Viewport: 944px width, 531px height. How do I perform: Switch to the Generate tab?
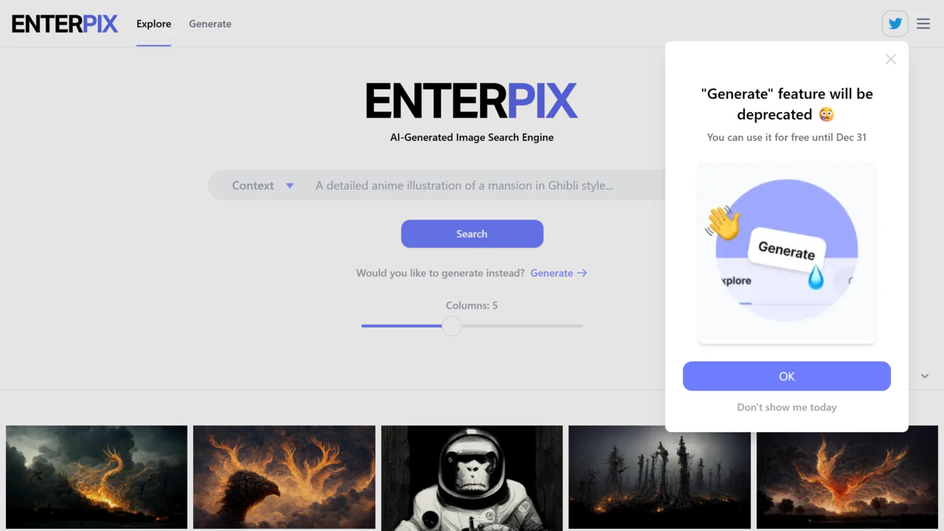tap(210, 24)
